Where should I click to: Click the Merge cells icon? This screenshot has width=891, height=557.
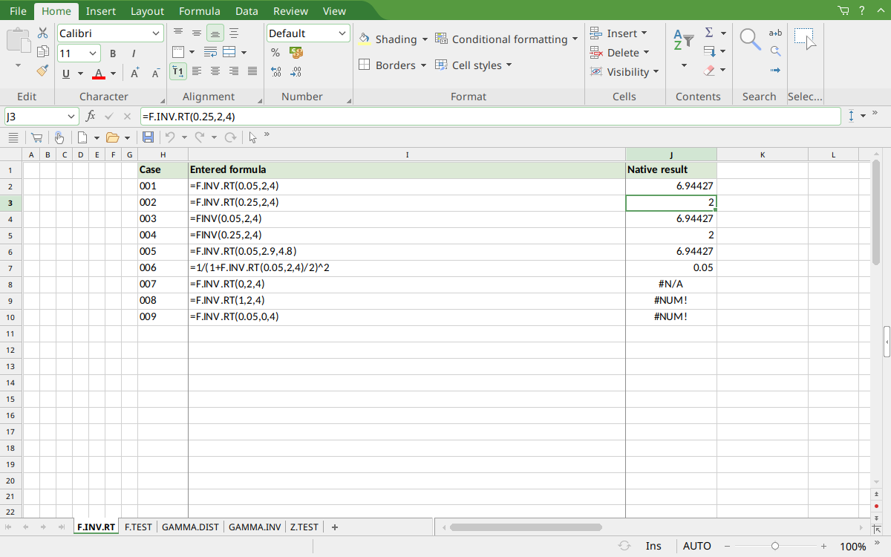tap(229, 52)
